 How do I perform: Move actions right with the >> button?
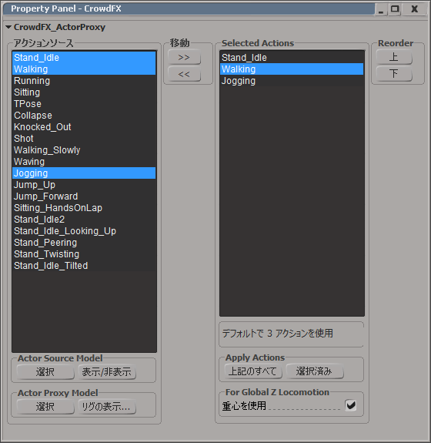coord(184,57)
